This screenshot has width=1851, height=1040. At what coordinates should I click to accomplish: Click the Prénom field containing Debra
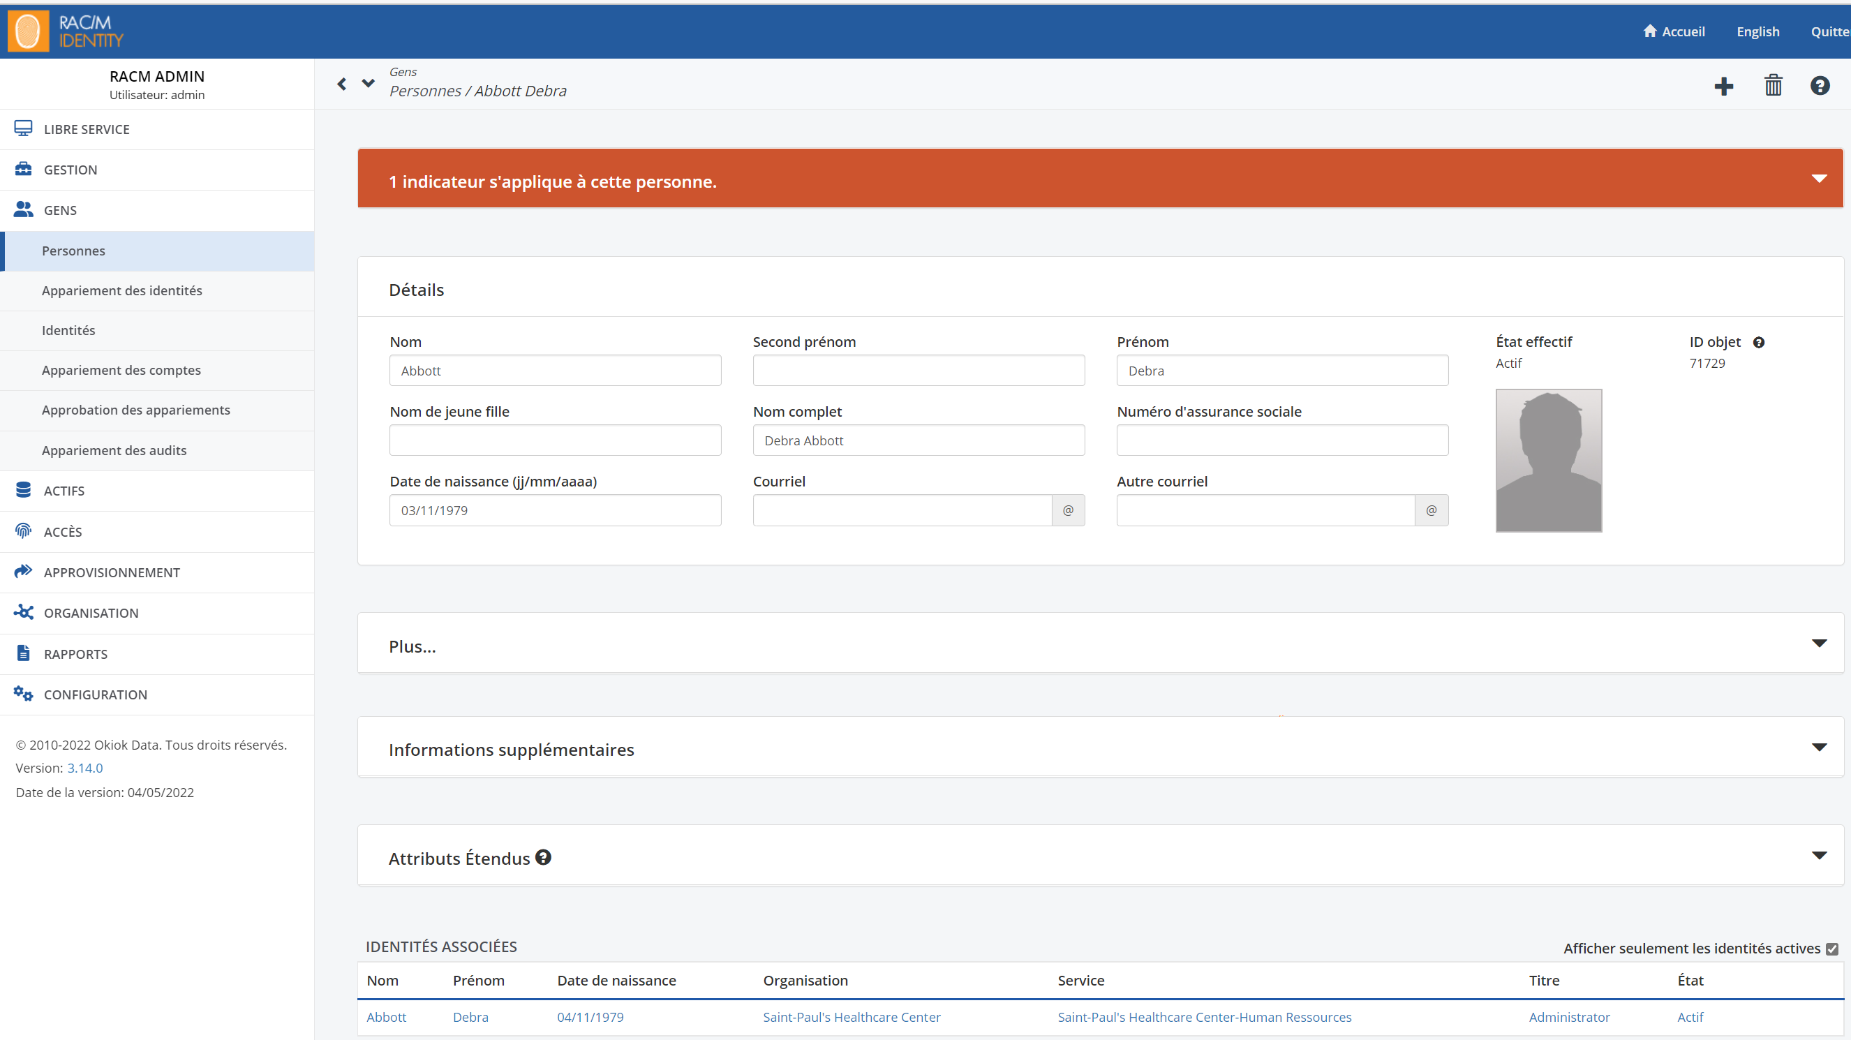pos(1282,371)
